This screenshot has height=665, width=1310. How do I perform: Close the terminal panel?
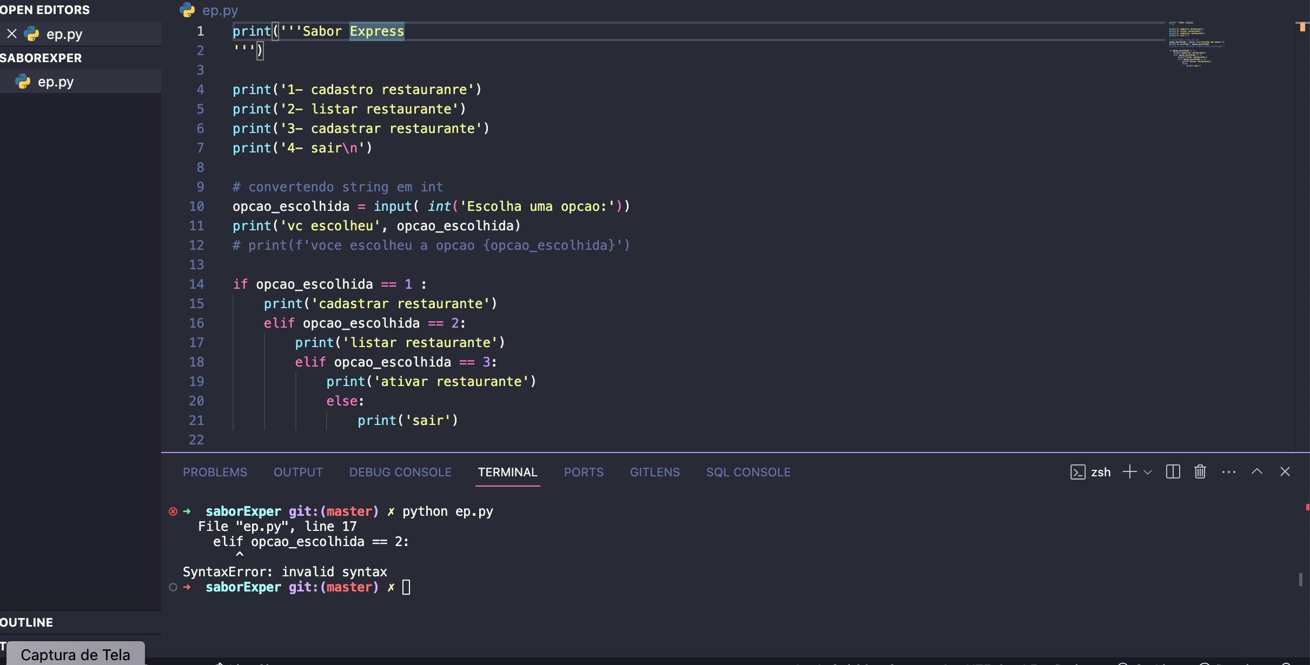coord(1285,472)
